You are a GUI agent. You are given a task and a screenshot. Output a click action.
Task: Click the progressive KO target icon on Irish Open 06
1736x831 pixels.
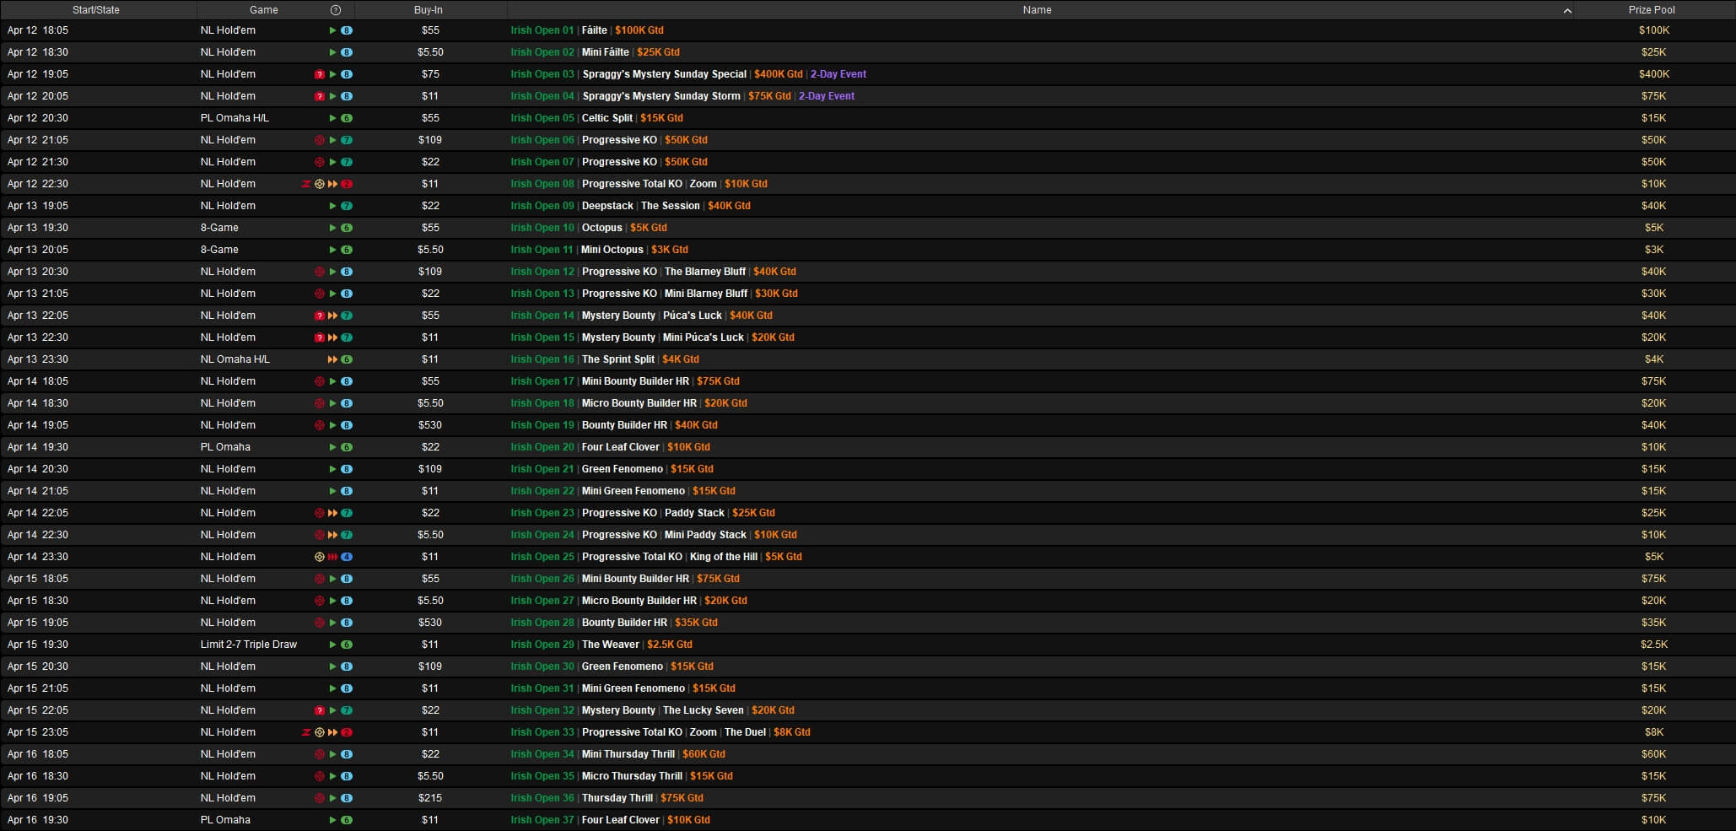(x=320, y=140)
